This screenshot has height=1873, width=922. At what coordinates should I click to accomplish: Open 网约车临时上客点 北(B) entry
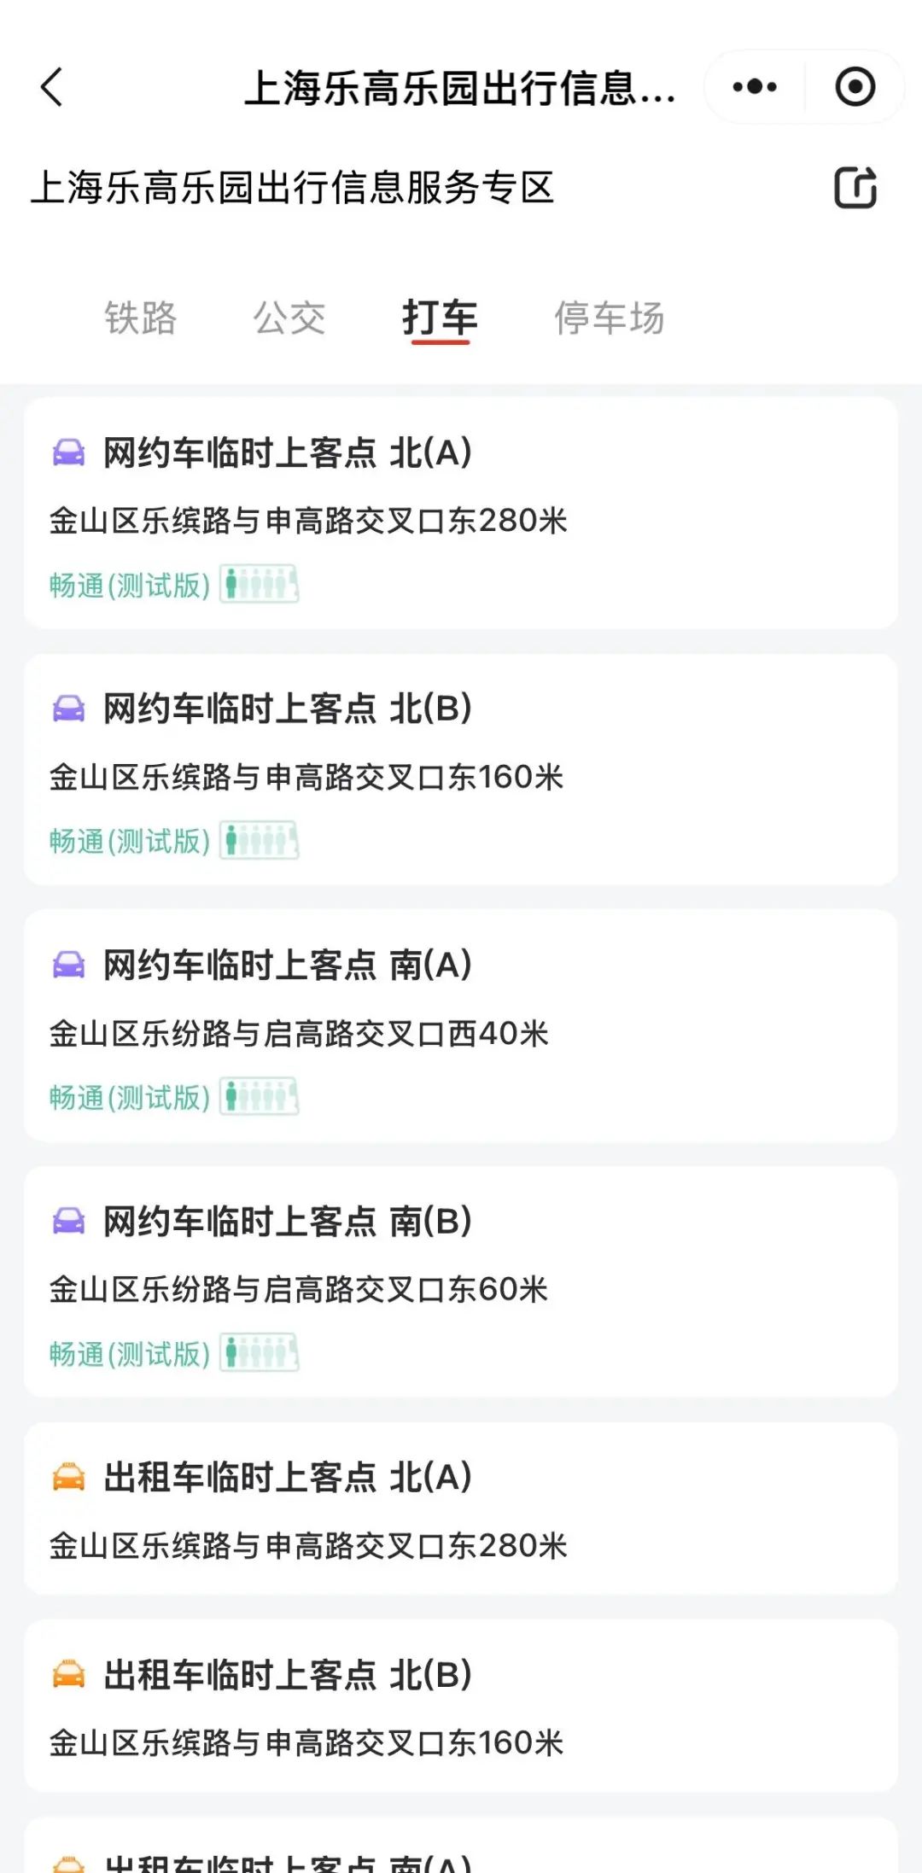tap(288, 709)
